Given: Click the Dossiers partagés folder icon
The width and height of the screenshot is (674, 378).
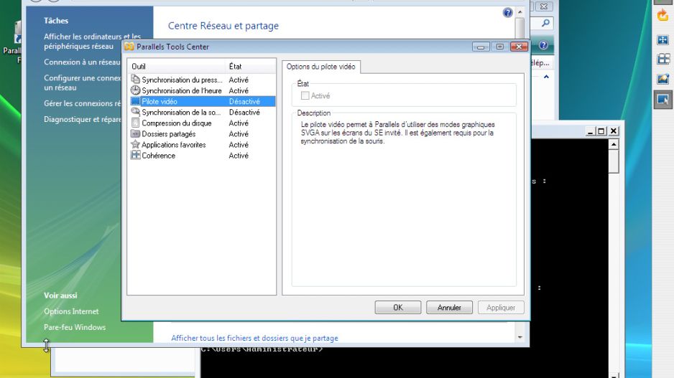Looking at the screenshot, I should click(x=135, y=133).
